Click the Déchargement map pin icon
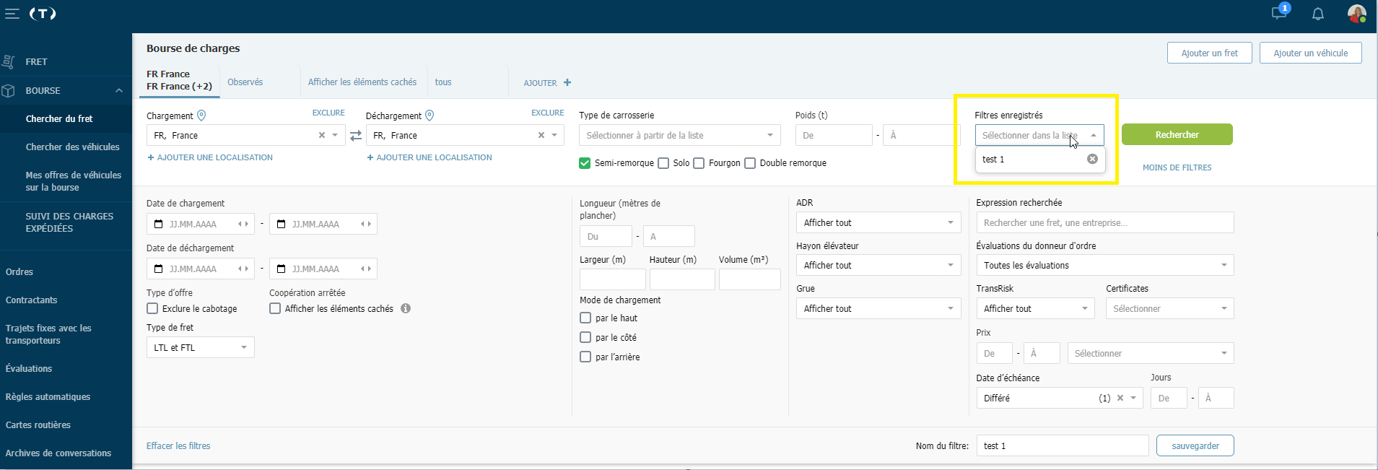This screenshot has height=470, width=1378. 429,116
